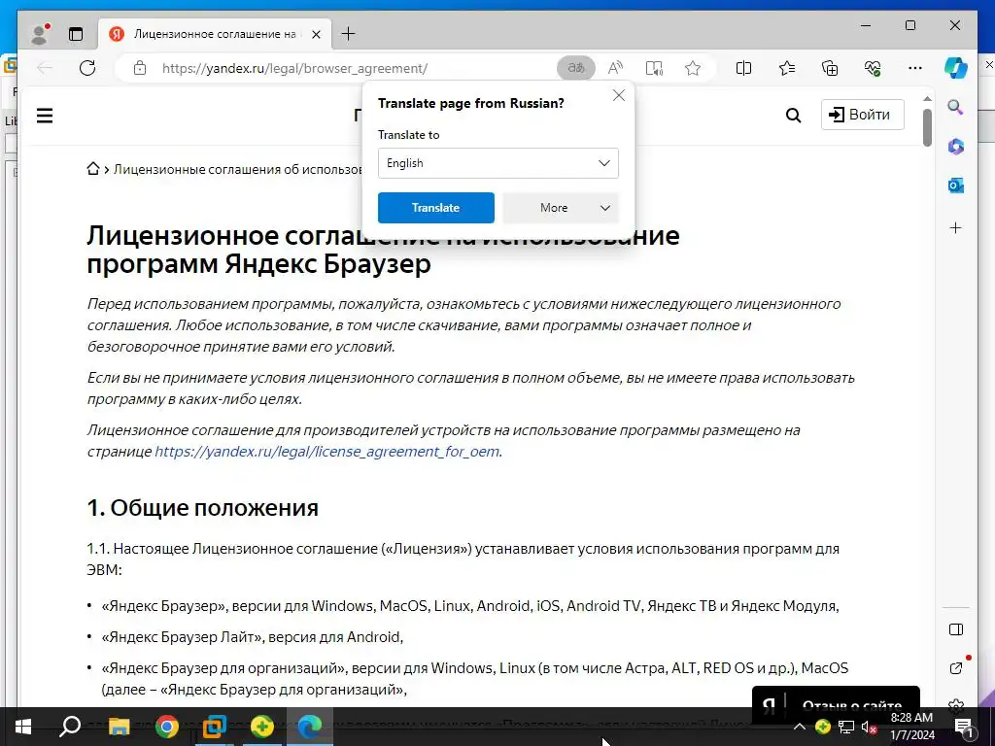Open Лицензионные соглашения breadcrumb link
The image size is (995, 746).
(x=239, y=169)
